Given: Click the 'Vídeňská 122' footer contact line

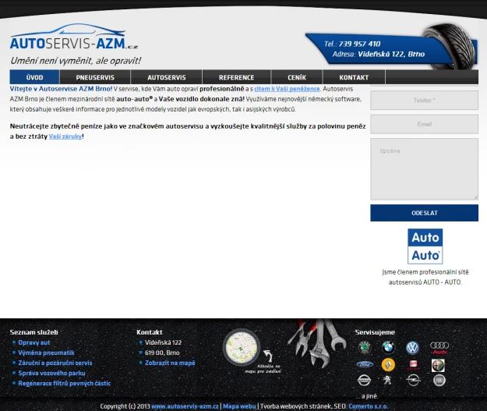Looking at the screenshot, I should tap(163, 342).
